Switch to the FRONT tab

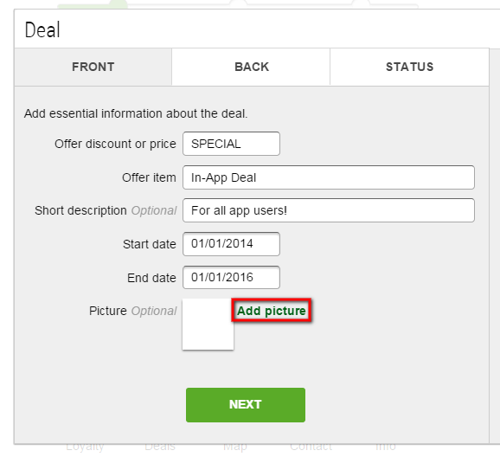[x=93, y=67]
